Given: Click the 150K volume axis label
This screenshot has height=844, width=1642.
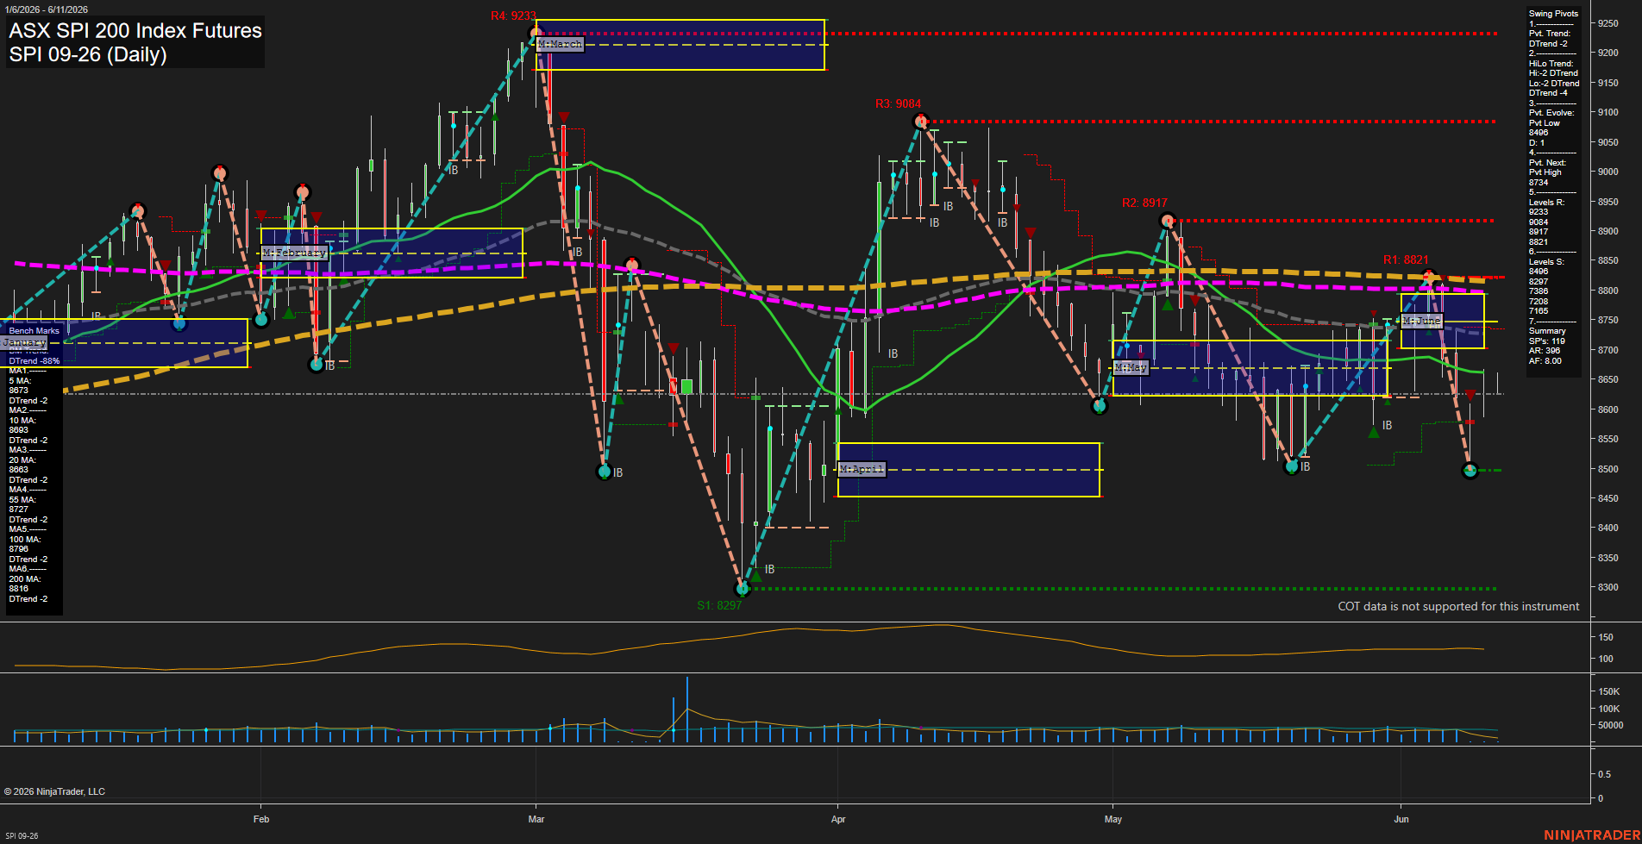Looking at the screenshot, I should (x=1609, y=691).
